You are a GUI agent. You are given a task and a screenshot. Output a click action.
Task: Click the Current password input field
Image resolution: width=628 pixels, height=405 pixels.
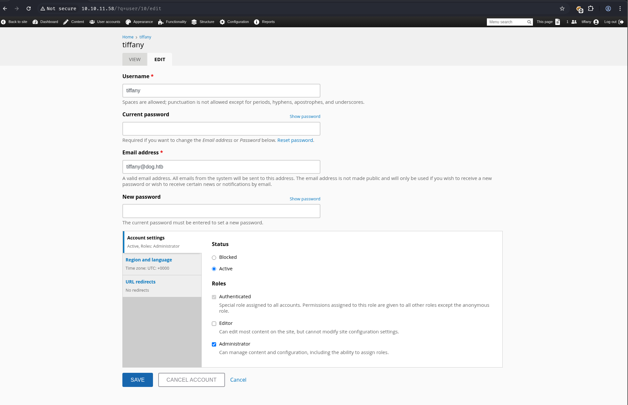coord(221,129)
